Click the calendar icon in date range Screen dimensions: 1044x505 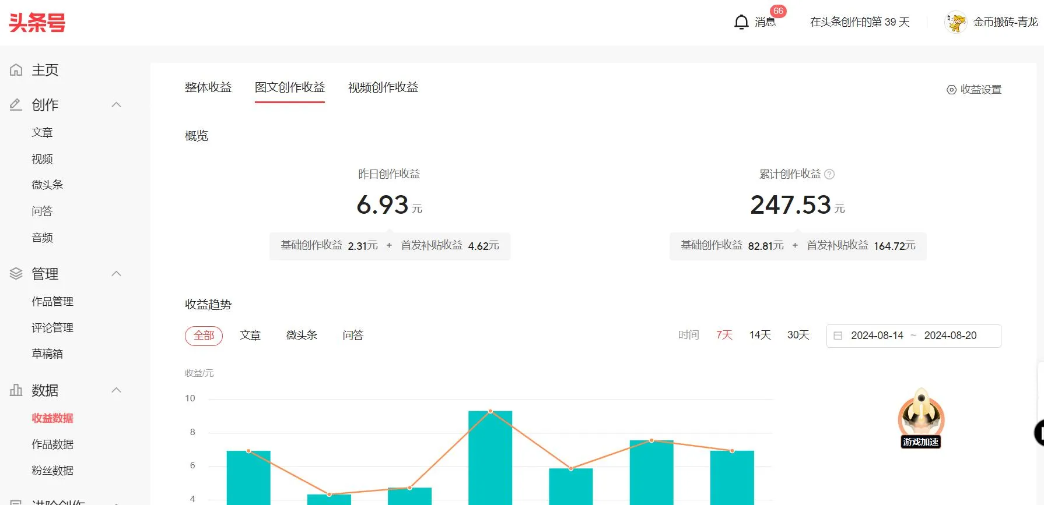[x=838, y=336]
